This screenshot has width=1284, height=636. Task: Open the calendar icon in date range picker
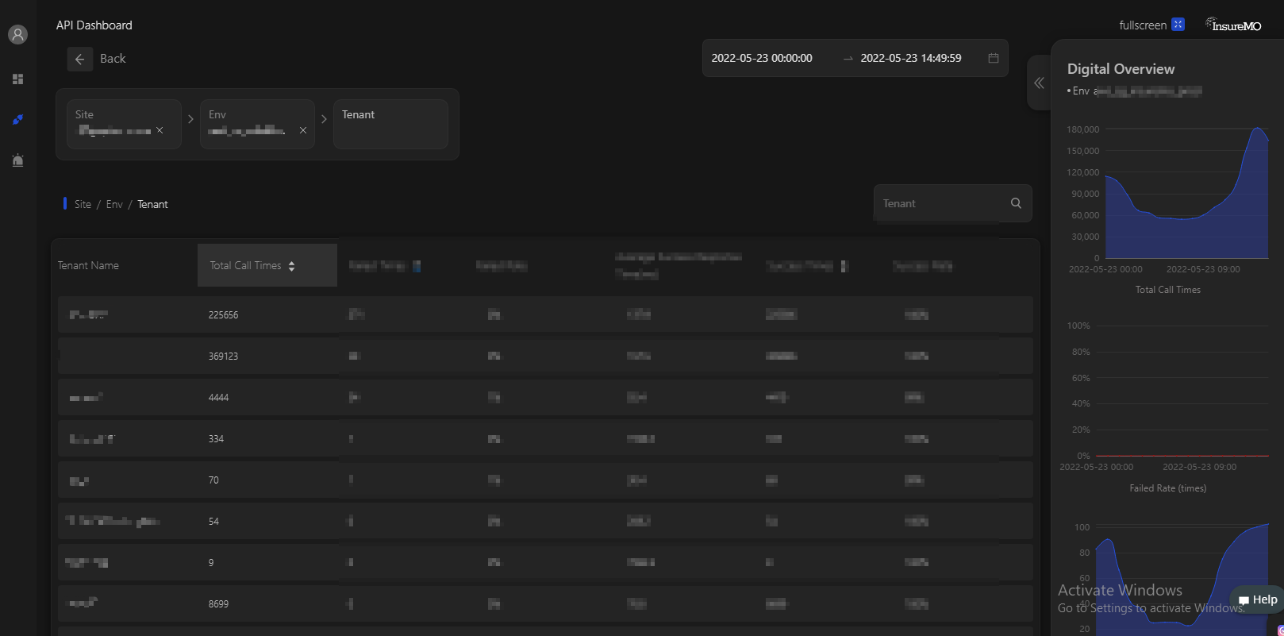pos(993,58)
